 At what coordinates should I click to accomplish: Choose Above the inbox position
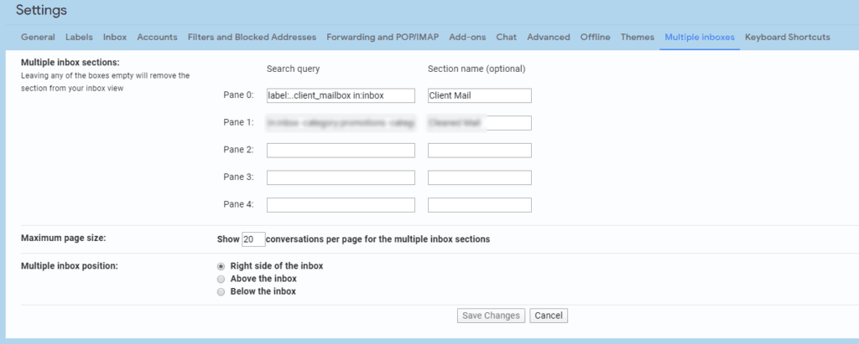tap(221, 279)
